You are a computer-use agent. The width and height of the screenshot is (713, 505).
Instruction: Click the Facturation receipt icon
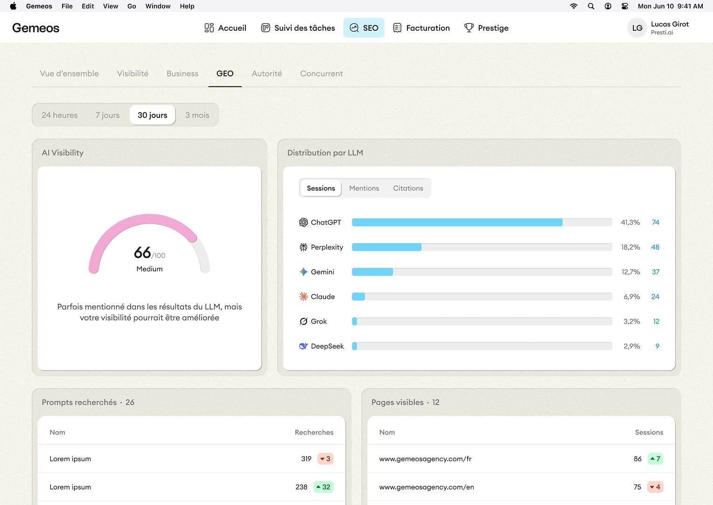(x=397, y=28)
